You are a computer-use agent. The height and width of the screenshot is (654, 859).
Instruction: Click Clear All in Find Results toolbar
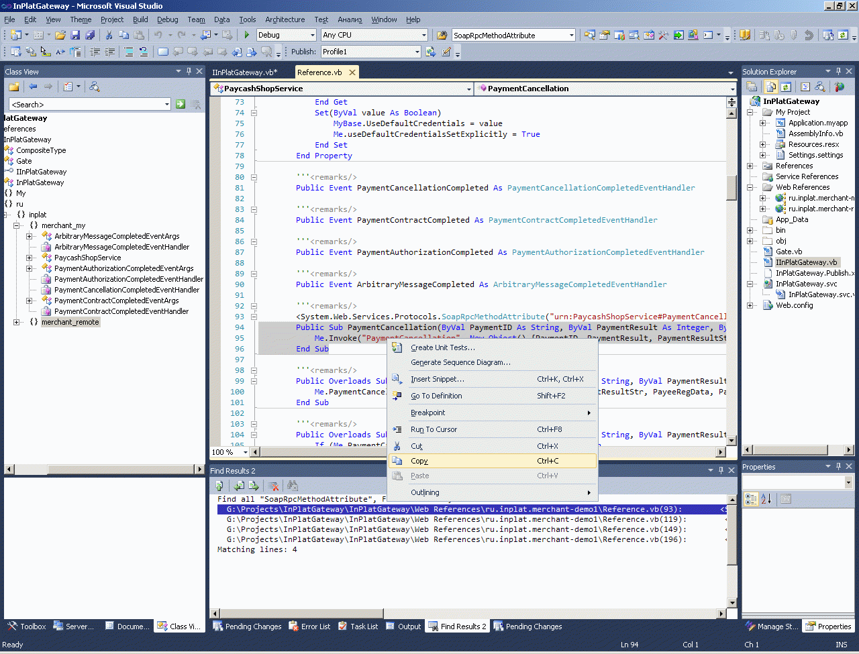[274, 486]
